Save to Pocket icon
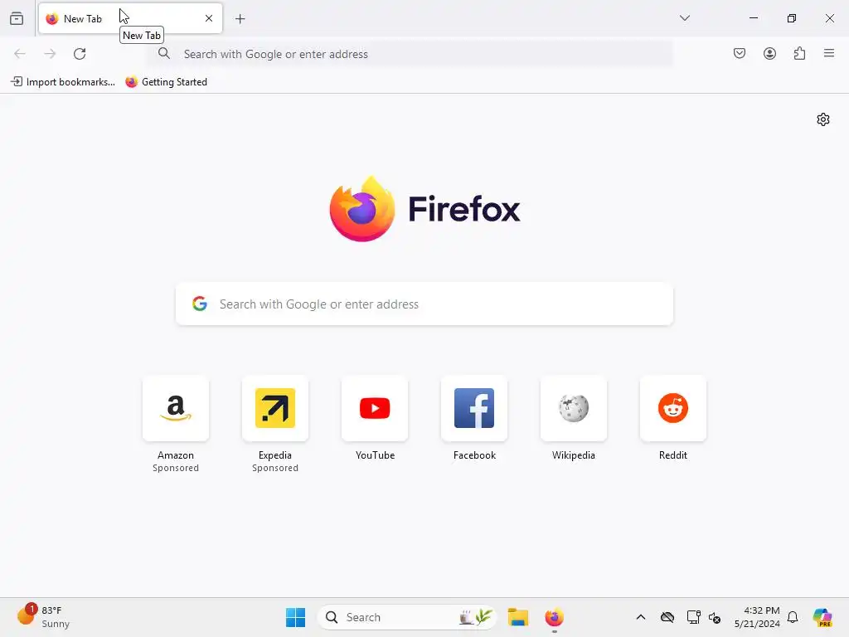 [x=739, y=53]
